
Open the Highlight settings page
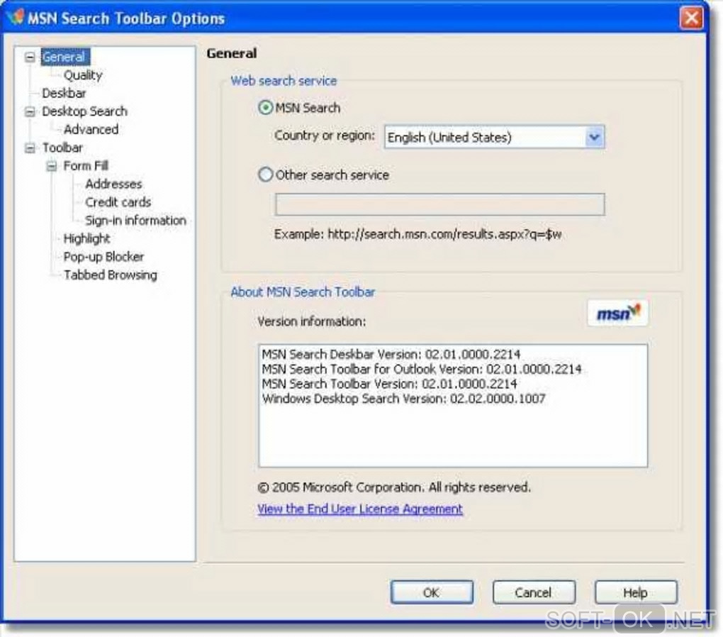click(86, 238)
